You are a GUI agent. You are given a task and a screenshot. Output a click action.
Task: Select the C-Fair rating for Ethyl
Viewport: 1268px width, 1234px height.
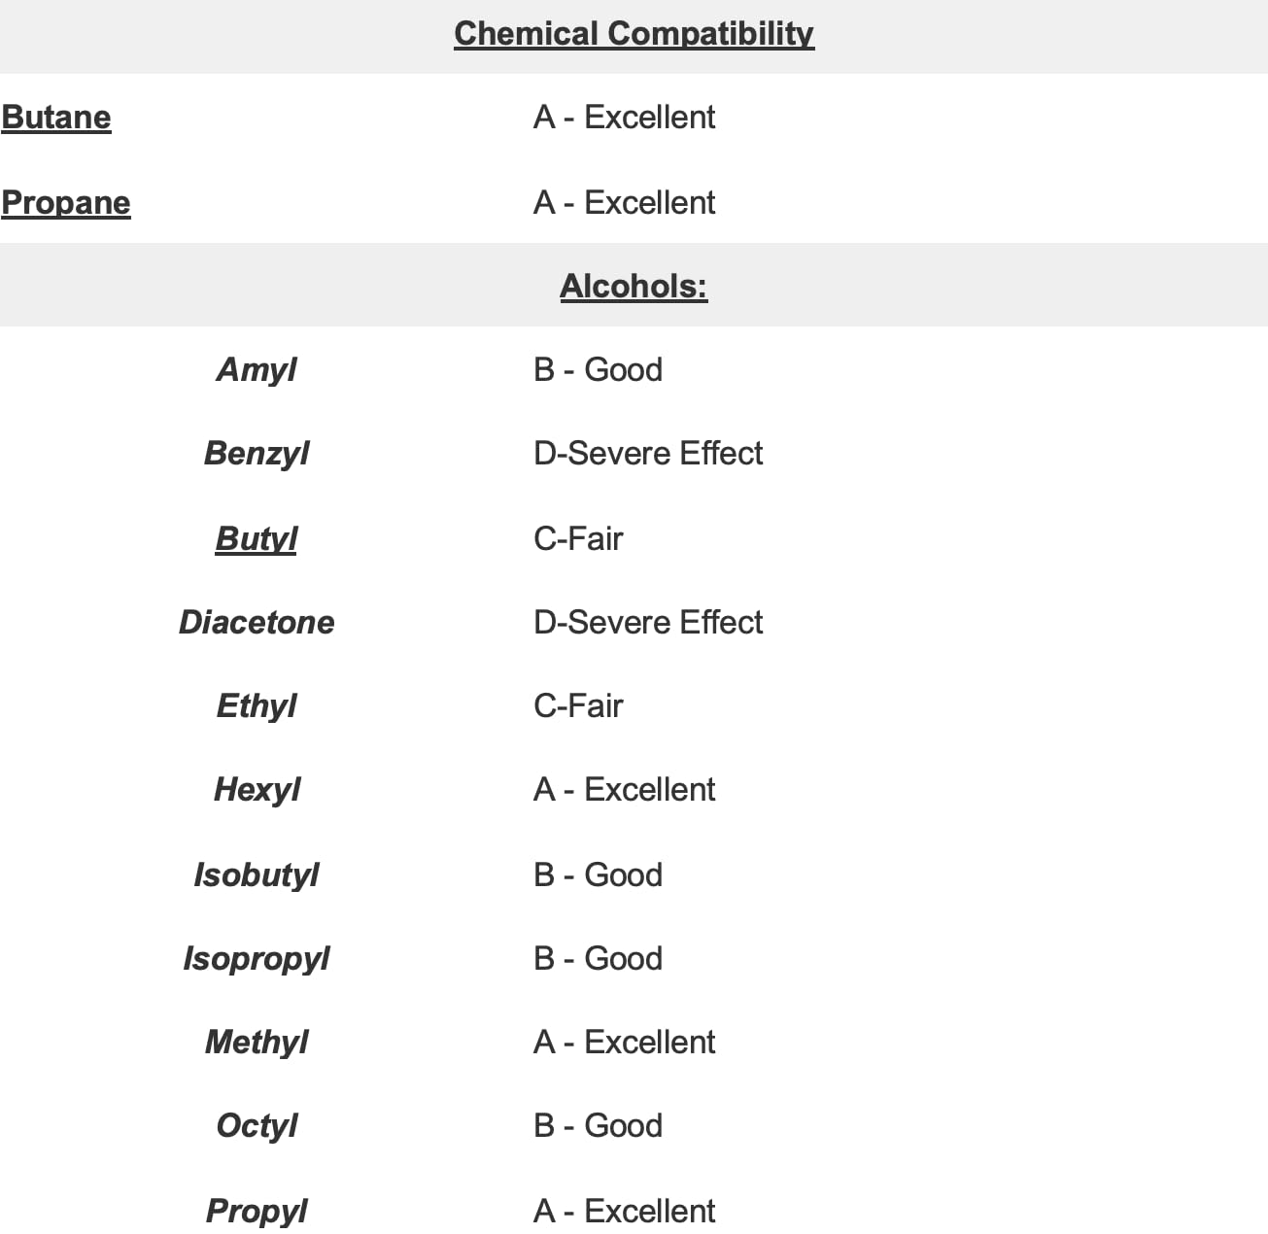(x=578, y=705)
